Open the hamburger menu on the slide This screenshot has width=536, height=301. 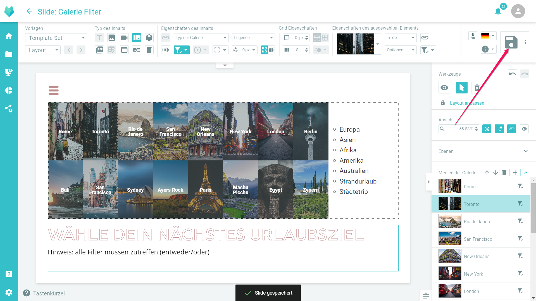coord(54,90)
